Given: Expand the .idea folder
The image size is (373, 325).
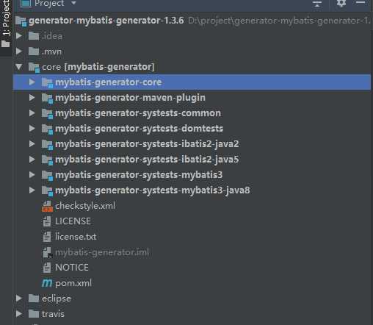Looking at the screenshot, I should pyautogui.click(x=19, y=36).
